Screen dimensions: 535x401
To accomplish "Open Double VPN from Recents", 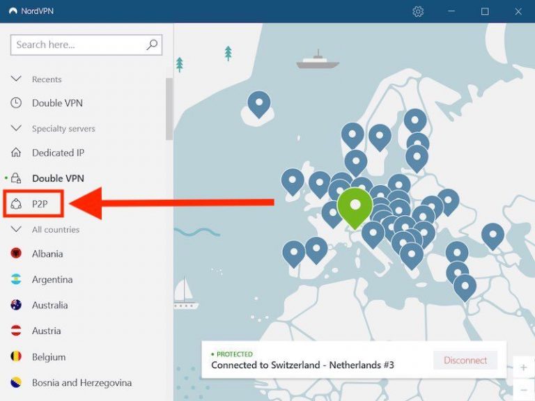I will (x=57, y=103).
